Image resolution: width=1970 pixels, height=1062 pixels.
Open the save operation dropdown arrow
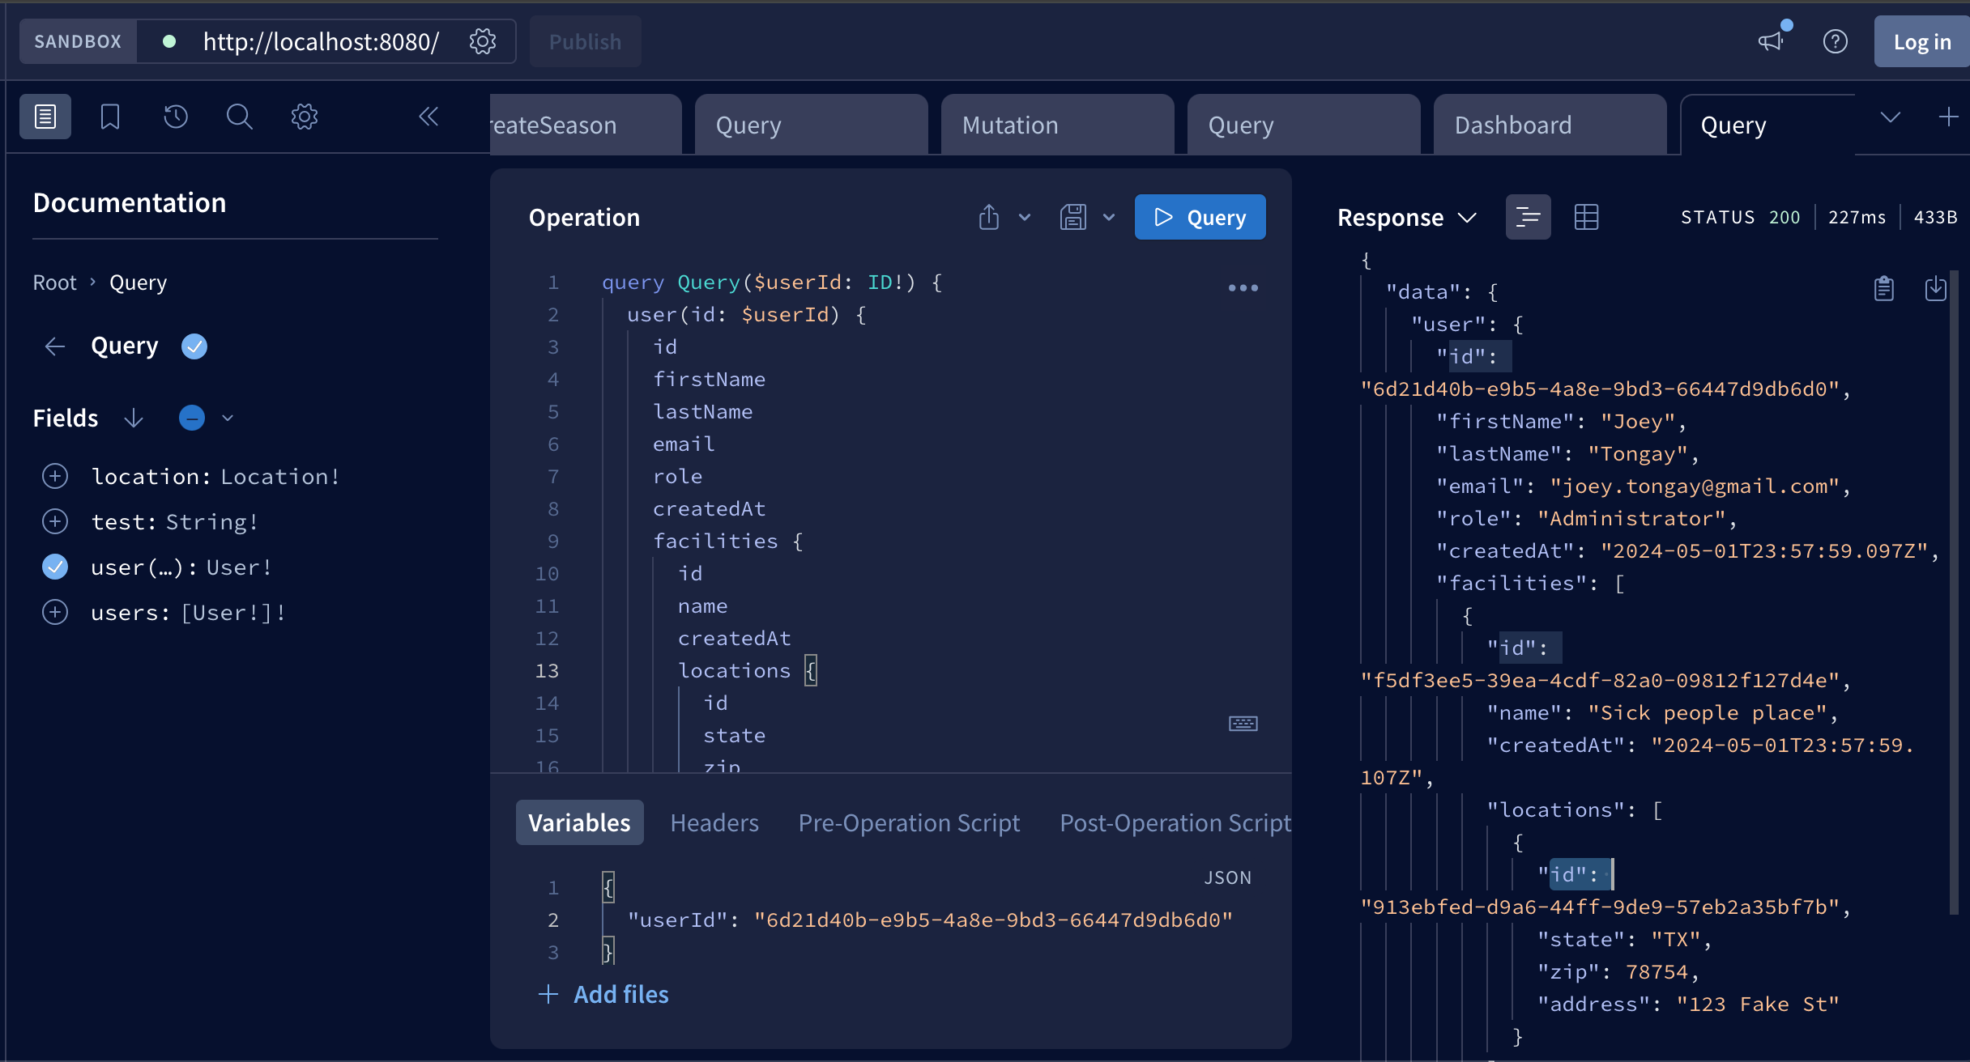[1109, 217]
